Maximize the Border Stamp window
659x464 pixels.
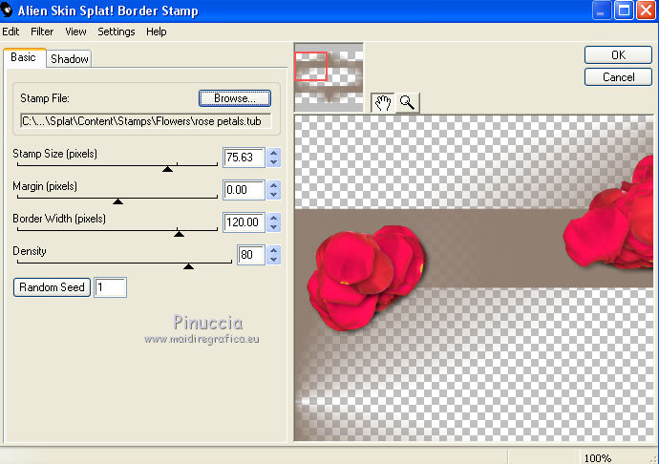click(624, 11)
